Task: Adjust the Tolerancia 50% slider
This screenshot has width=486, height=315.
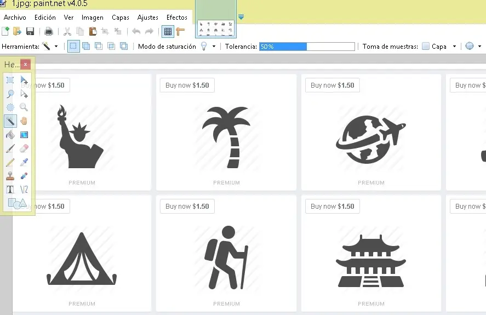Action: (x=307, y=47)
